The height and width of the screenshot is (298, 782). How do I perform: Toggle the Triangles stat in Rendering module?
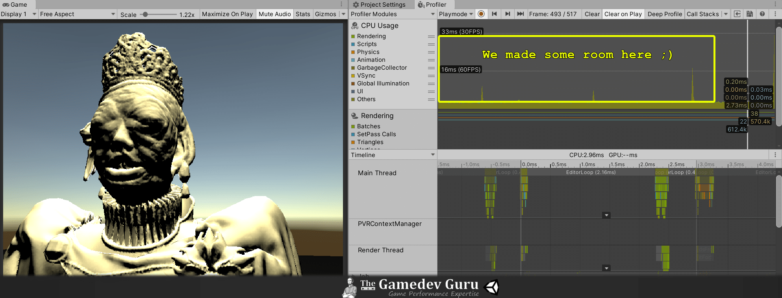coord(353,142)
